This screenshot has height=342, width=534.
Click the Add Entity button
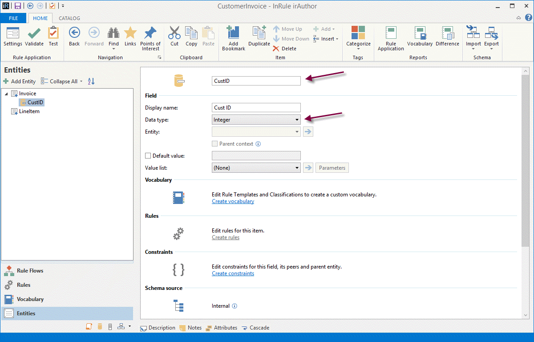point(20,81)
